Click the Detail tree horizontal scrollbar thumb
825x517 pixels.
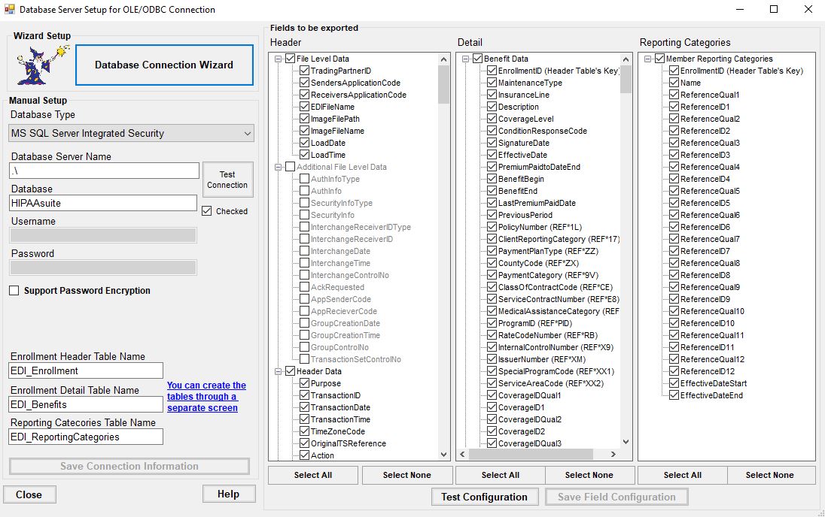[531, 454]
